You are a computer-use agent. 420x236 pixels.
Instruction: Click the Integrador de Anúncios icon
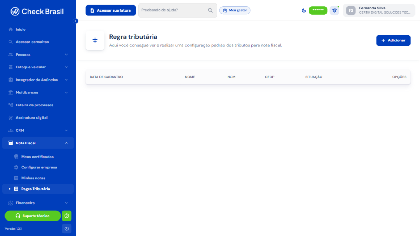11,80
